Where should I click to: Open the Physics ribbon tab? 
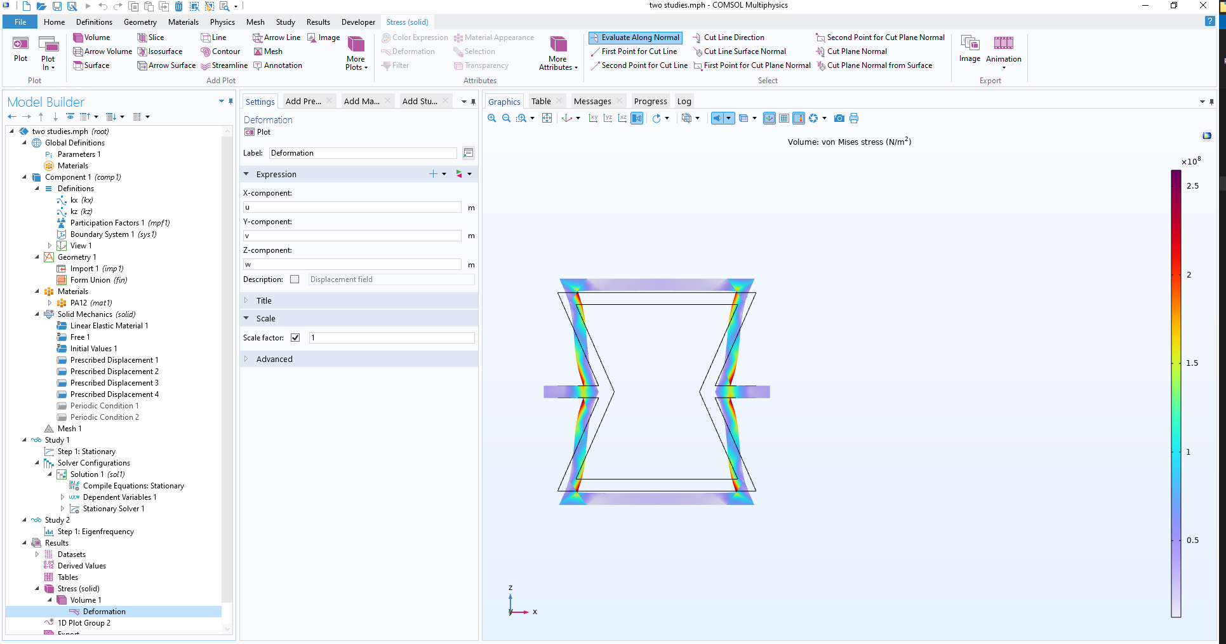point(222,22)
